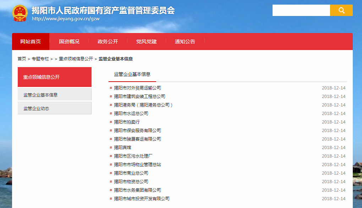Open 揭阳市对外贸易运输公司 entry
362x208 pixels.
[137, 88]
